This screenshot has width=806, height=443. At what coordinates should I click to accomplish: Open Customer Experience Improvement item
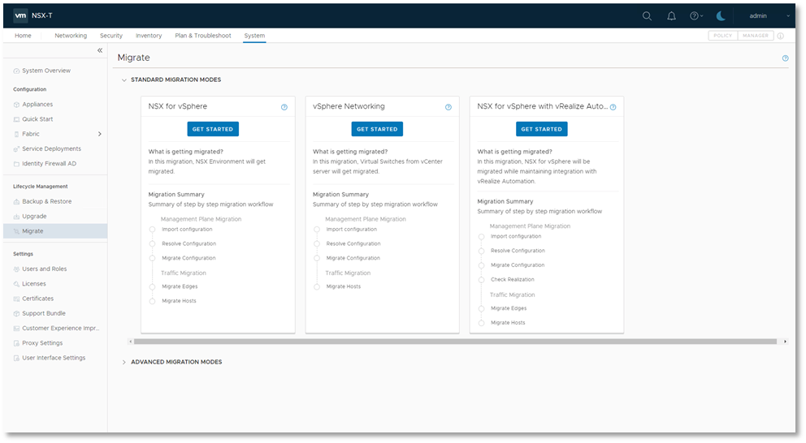point(61,329)
